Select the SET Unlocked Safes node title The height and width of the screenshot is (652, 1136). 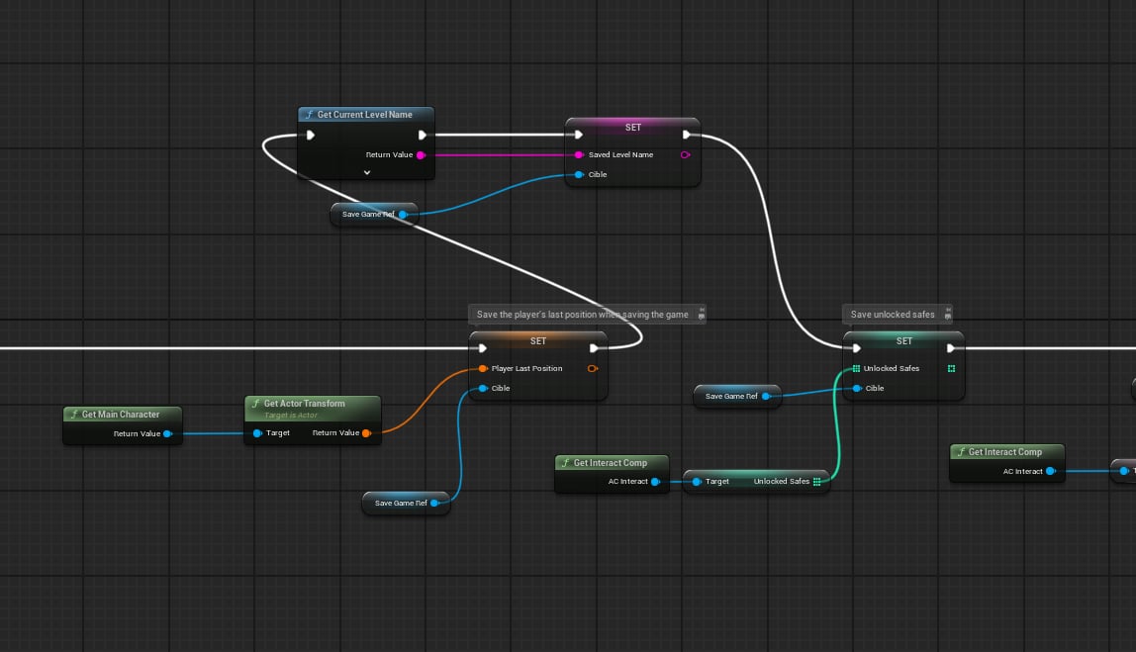tap(903, 341)
